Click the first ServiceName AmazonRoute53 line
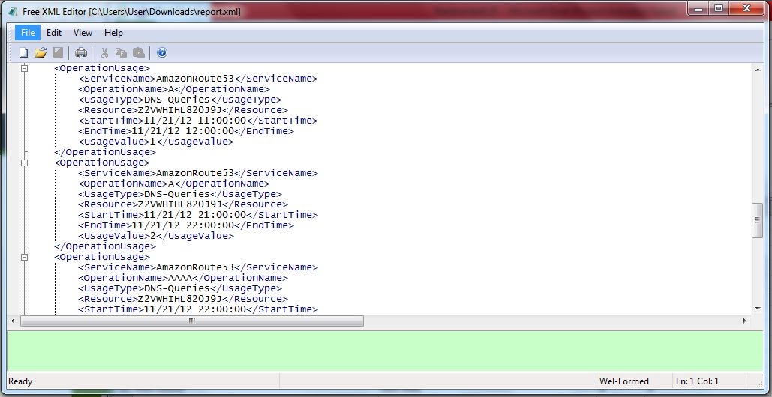 point(198,79)
